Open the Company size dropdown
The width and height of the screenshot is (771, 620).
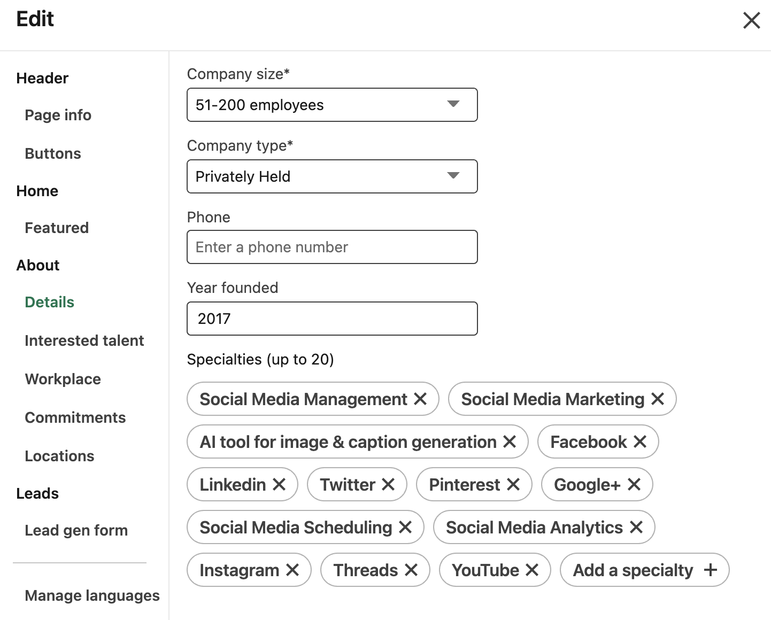(x=332, y=105)
